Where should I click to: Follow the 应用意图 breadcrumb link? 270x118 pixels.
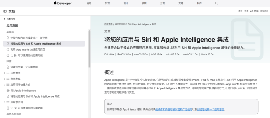pos(108,24)
